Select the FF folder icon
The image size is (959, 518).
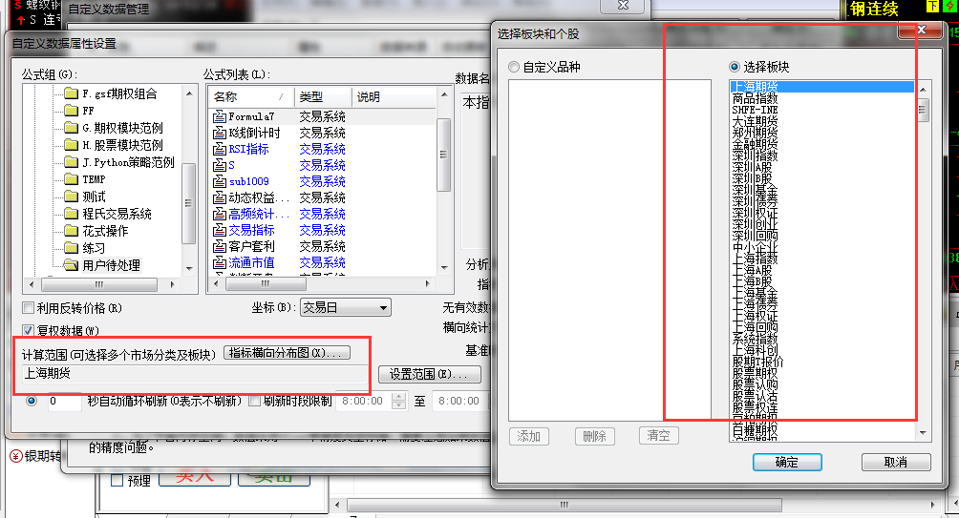coord(71,111)
